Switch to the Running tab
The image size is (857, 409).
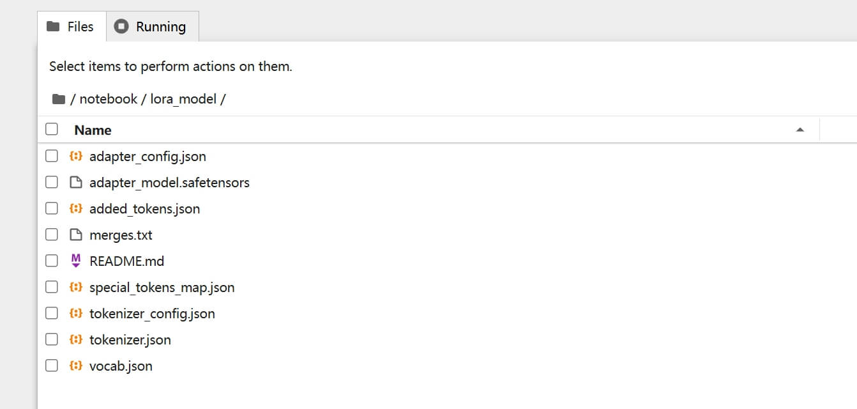[x=152, y=26]
